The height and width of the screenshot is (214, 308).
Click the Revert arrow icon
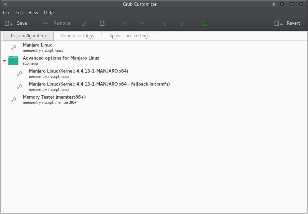[x=279, y=23]
